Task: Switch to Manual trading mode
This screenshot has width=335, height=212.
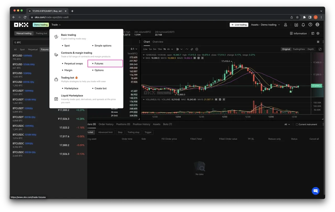Action: pos(24,33)
